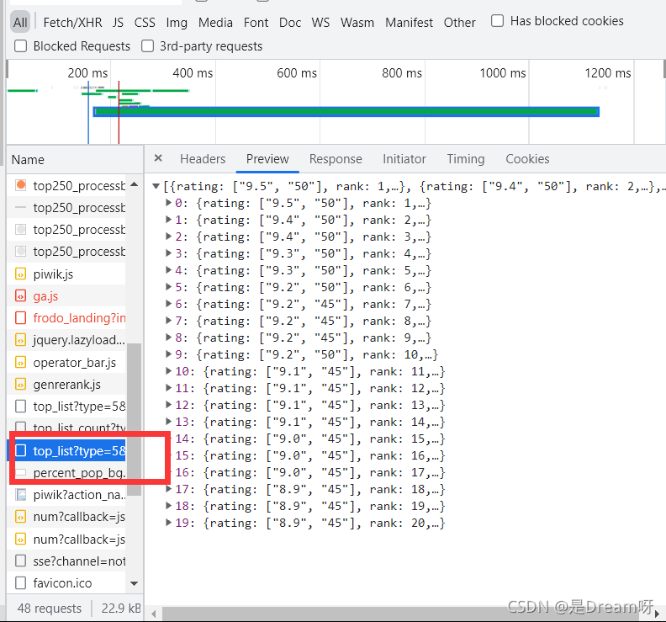The height and width of the screenshot is (622, 666).
Task: Filter requests by Wasm
Action: coord(357,22)
